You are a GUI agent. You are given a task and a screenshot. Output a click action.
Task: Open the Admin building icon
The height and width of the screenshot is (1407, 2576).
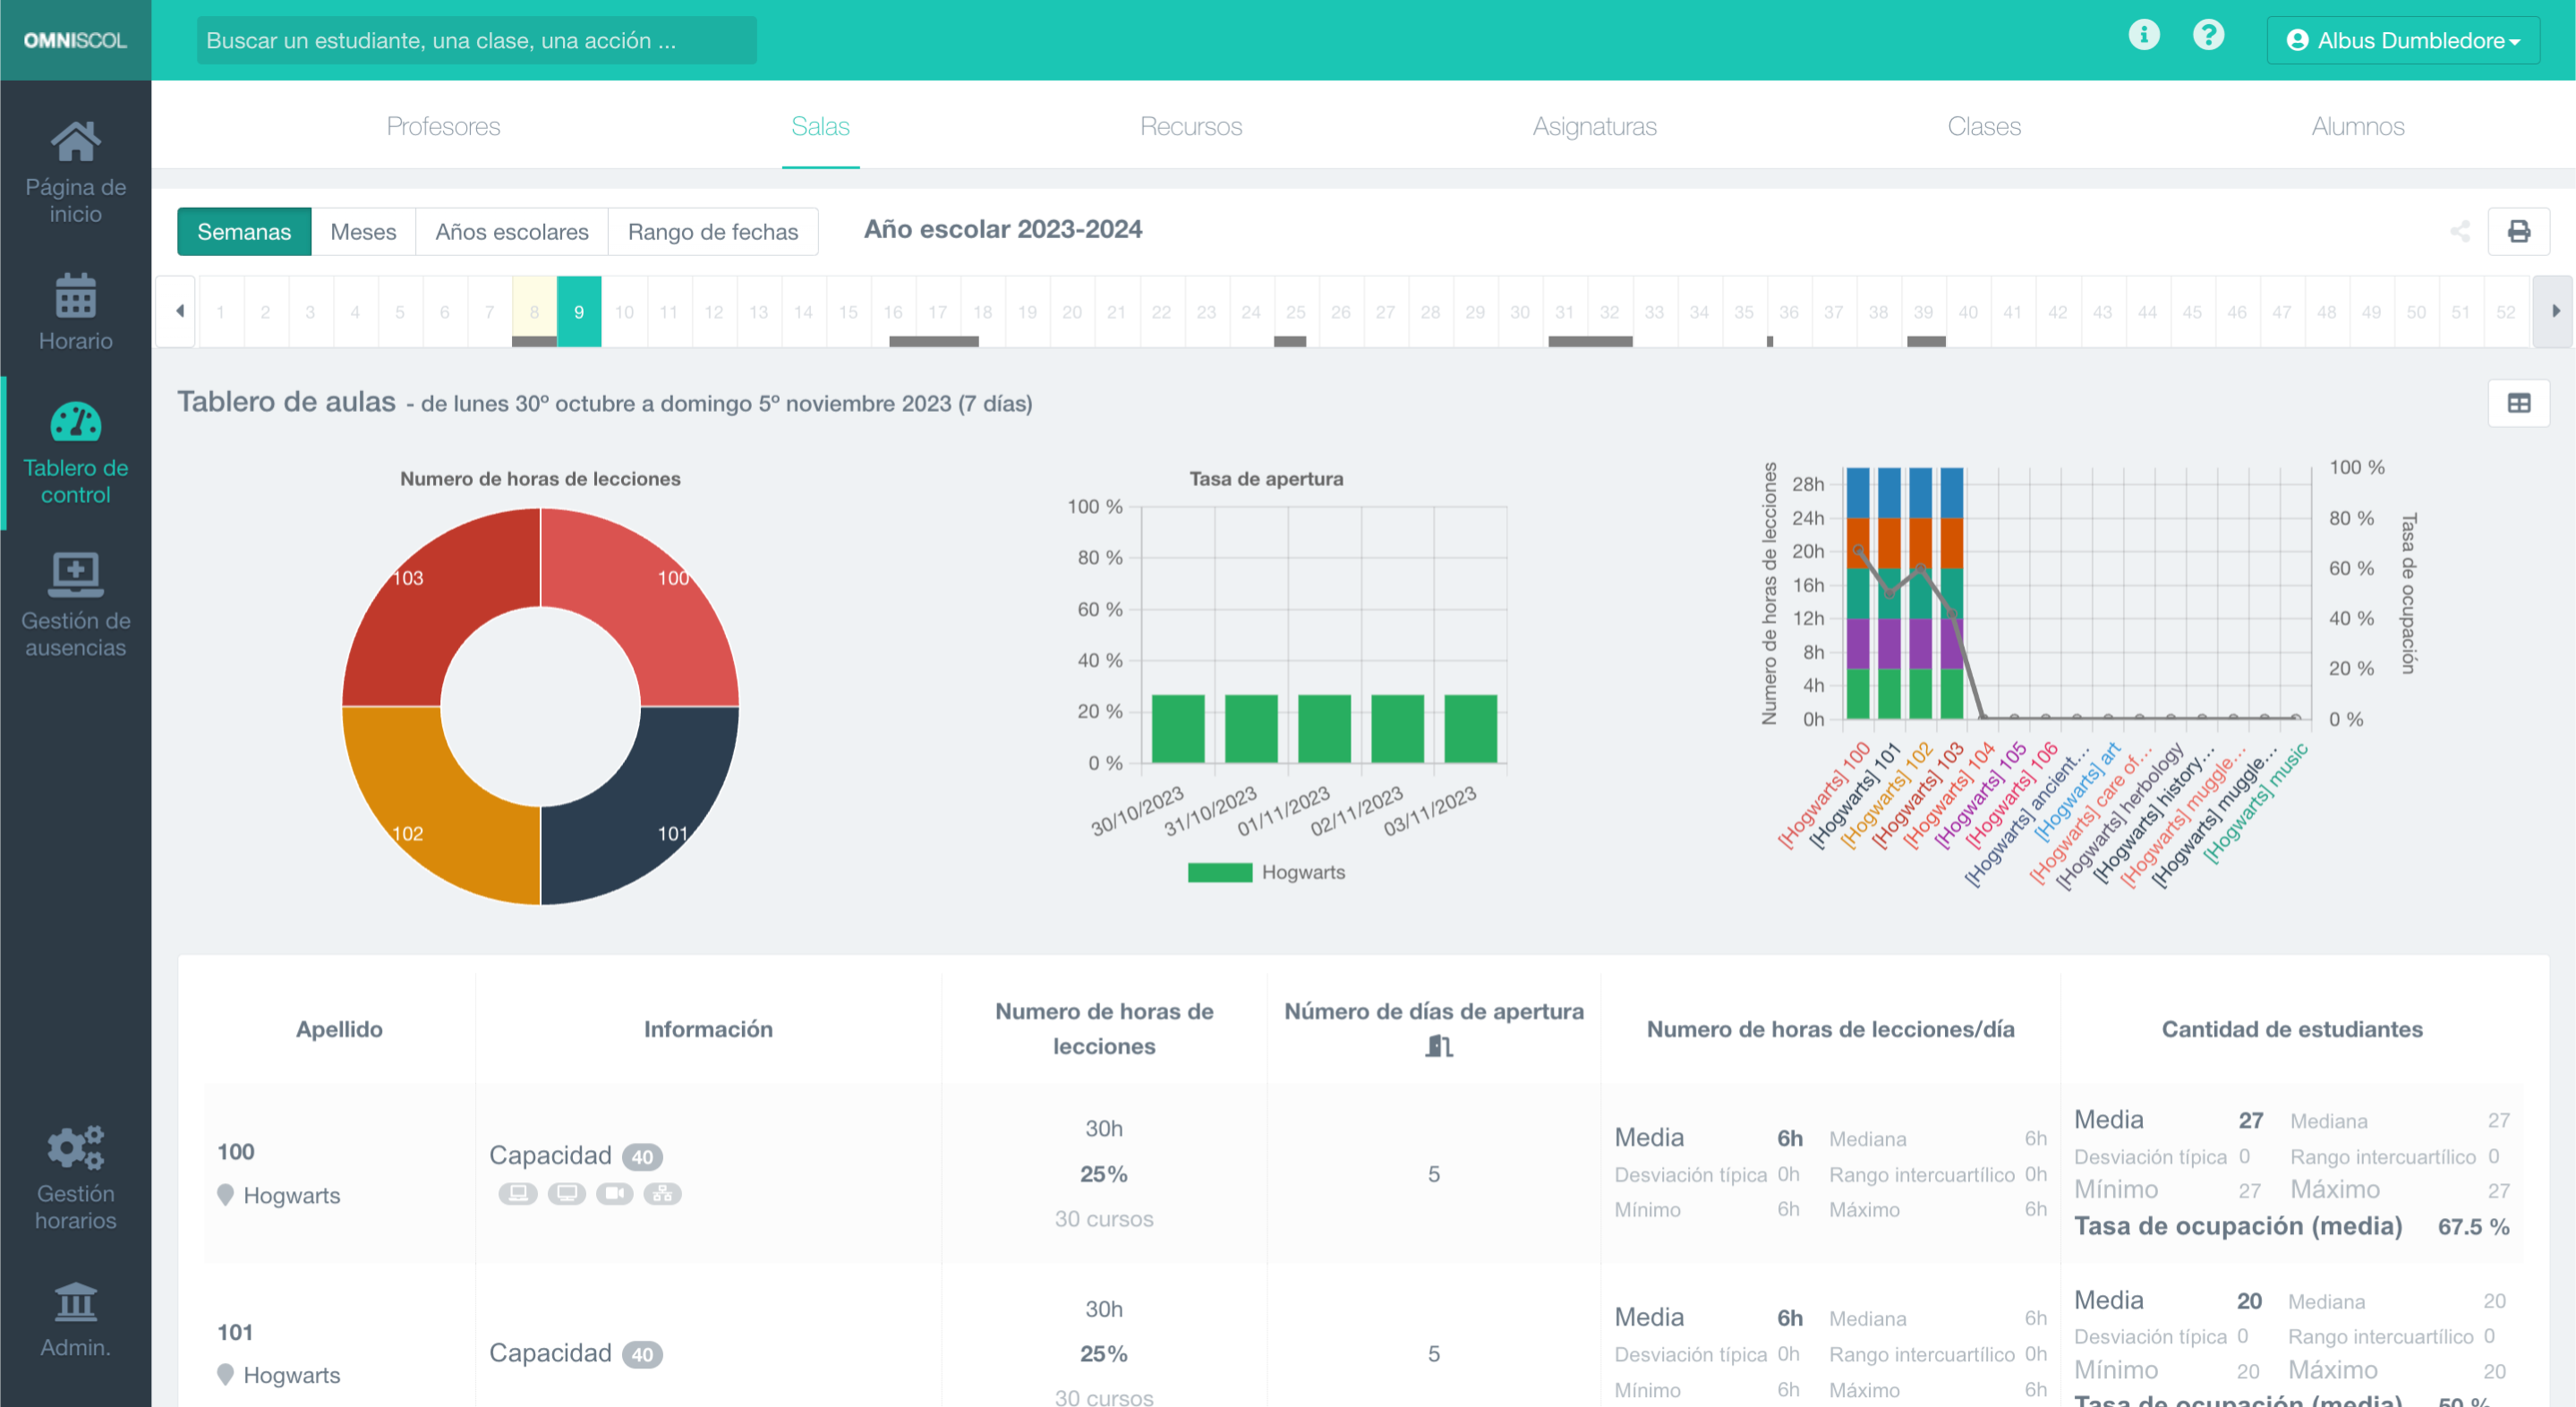[x=75, y=1302]
